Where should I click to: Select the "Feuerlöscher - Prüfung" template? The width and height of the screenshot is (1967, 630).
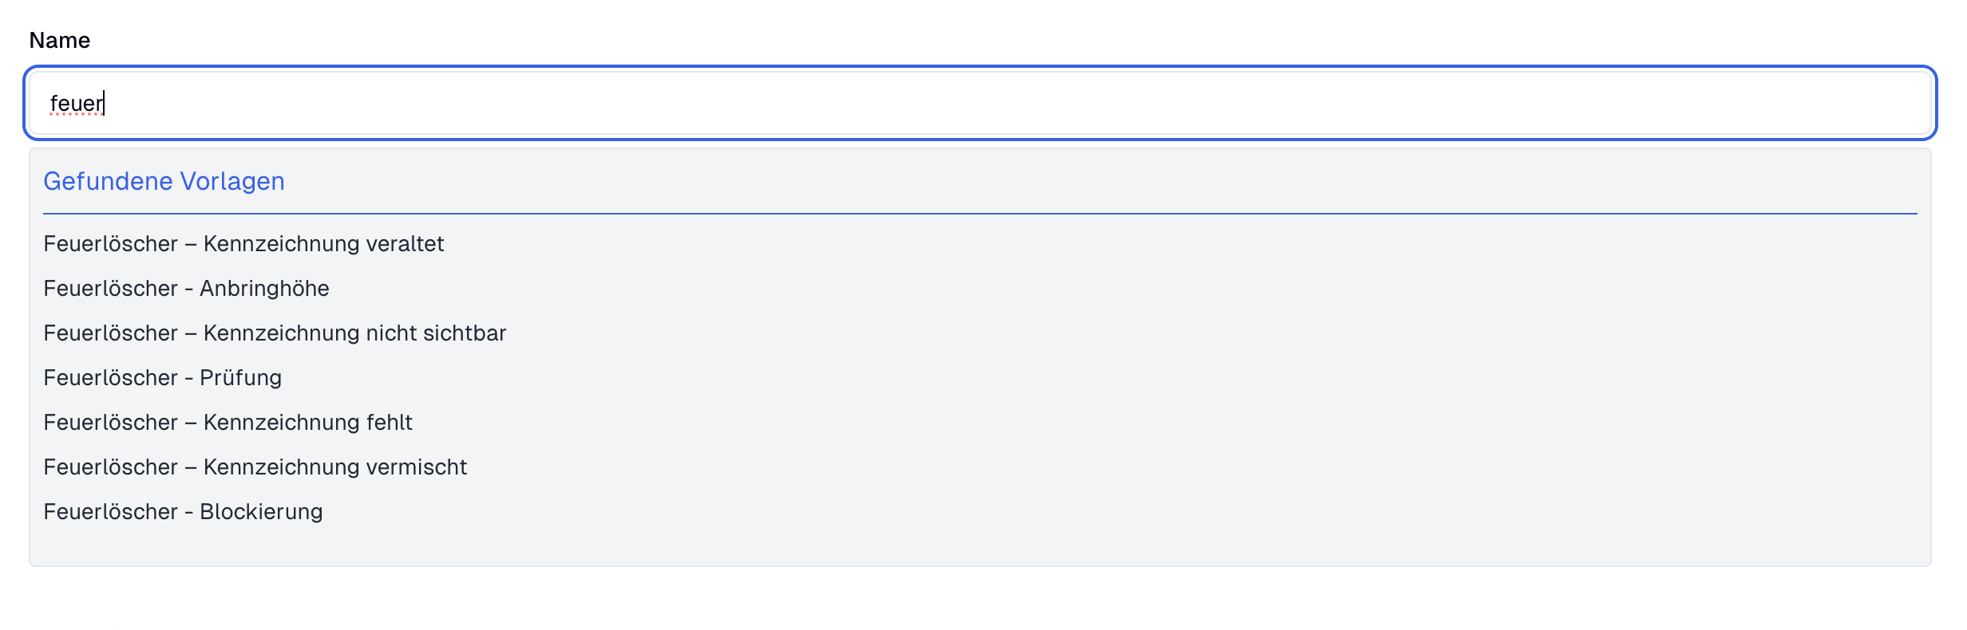(162, 378)
